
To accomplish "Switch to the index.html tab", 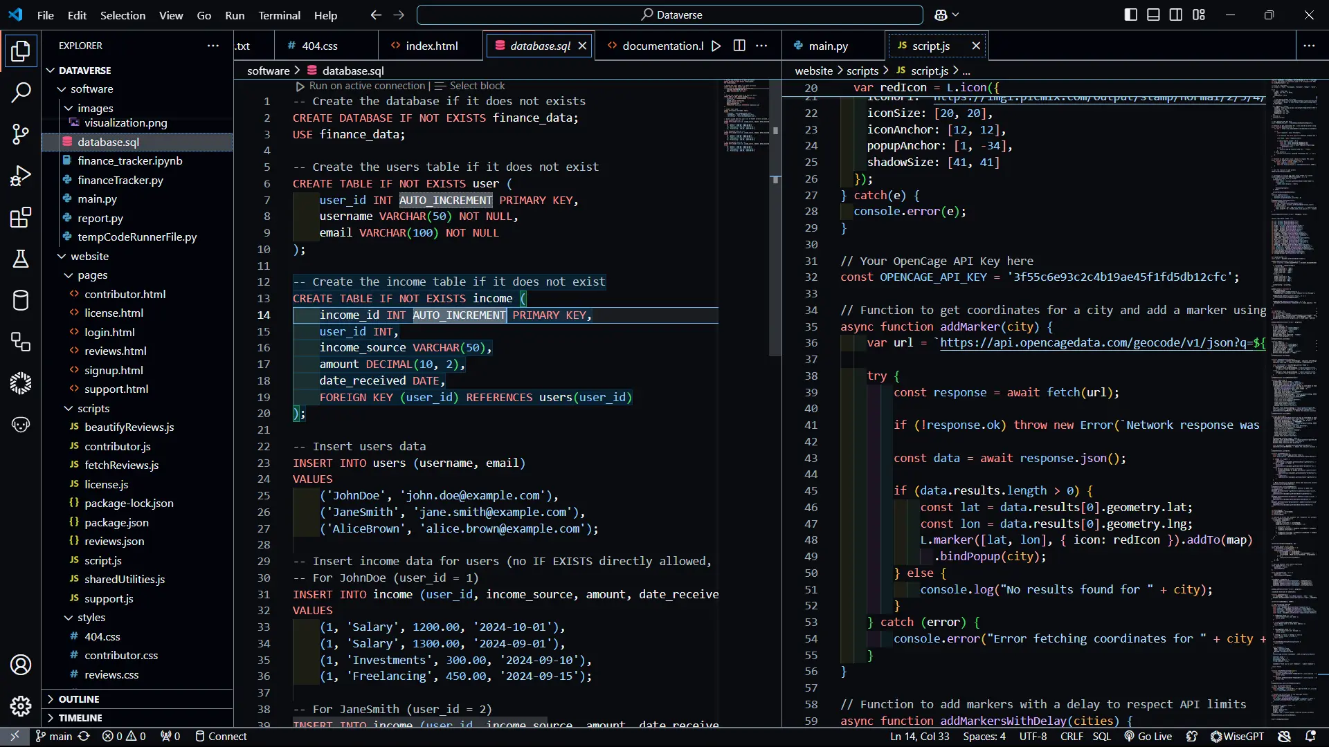I will pyautogui.click(x=431, y=46).
